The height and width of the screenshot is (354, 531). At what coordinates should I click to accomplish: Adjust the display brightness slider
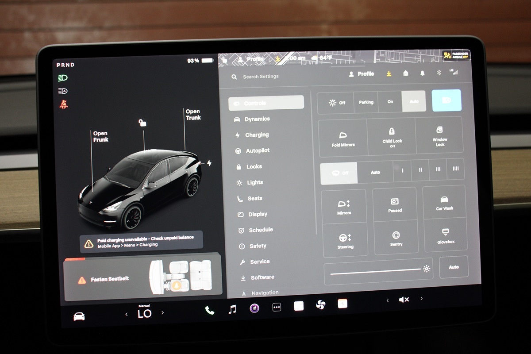pyautogui.click(x=376, y=269)
